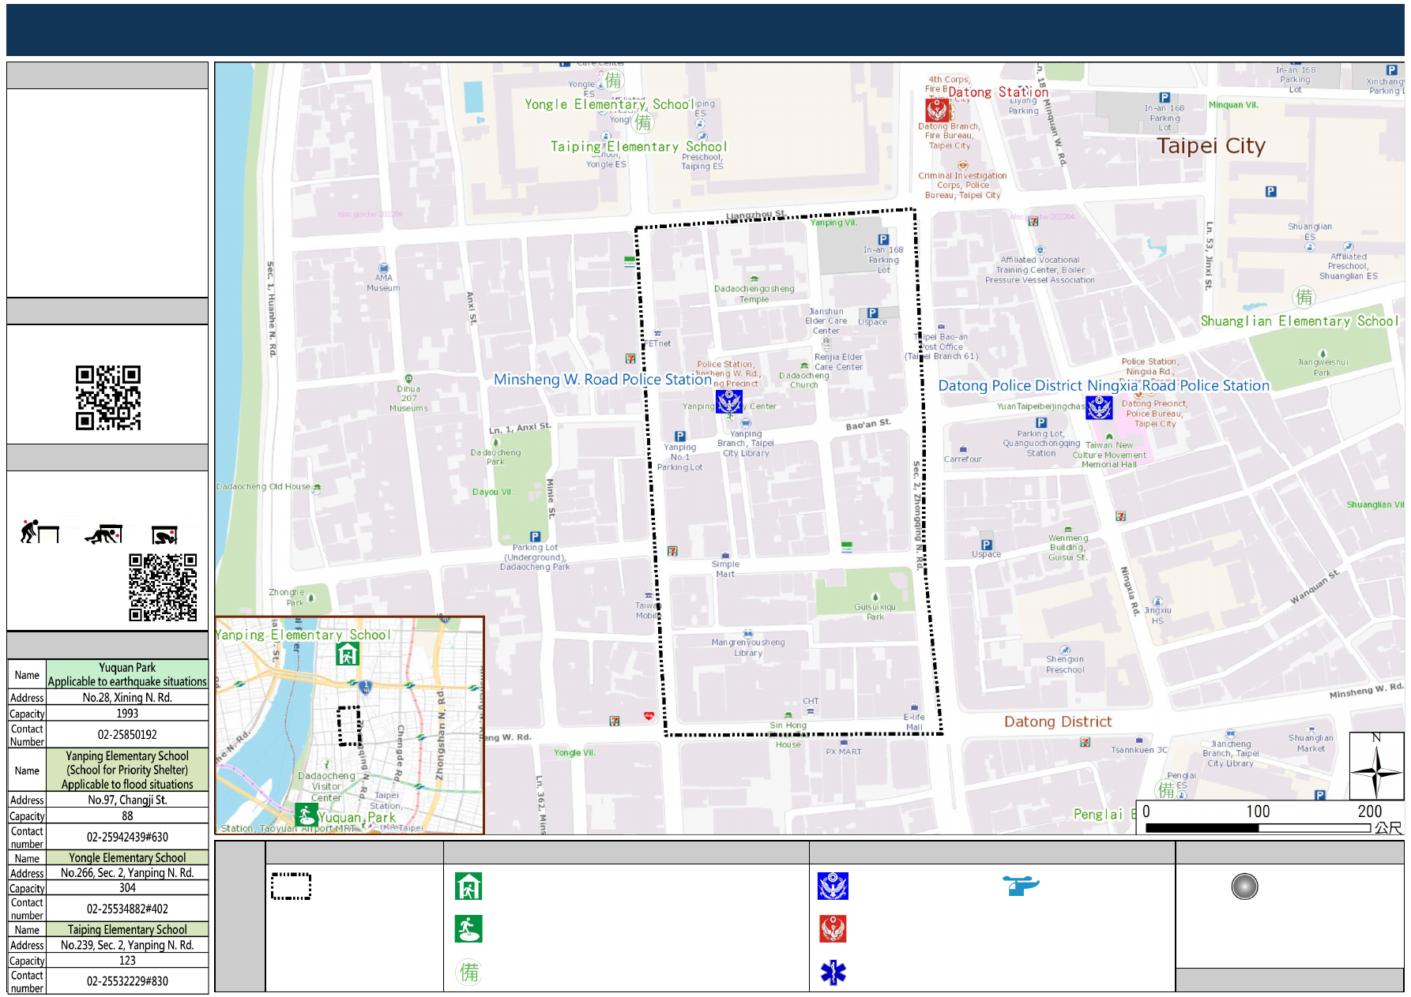Viewport: 1411px width, 997px height.
Task: Click the 備 marker above Yongle Elementary School label
Action: click(613, 80)
